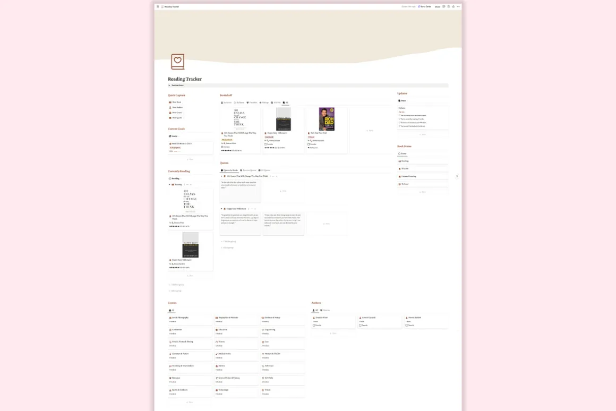The width and height of the screenshot is (616, 411).
Task: Click the Mystery & Thriller genre icon
Action: (263, 354)
